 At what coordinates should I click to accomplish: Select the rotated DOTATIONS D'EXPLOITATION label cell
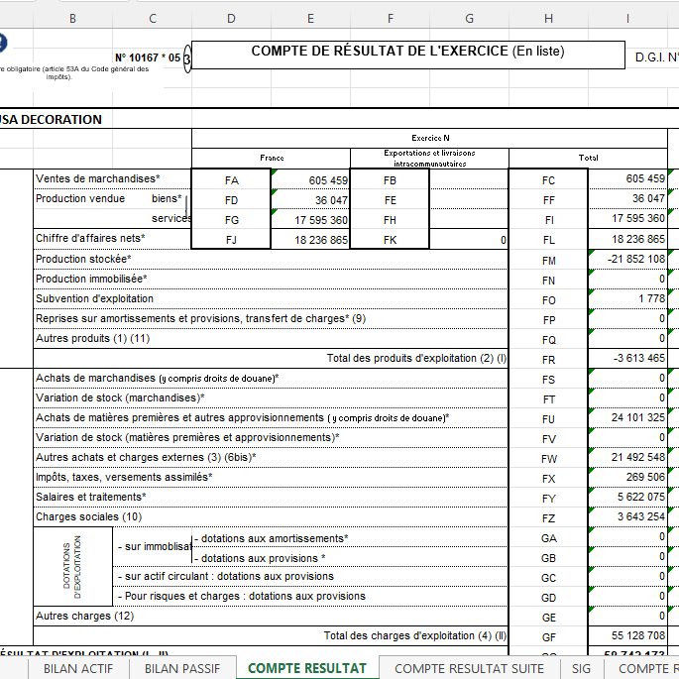coord(73,566)
